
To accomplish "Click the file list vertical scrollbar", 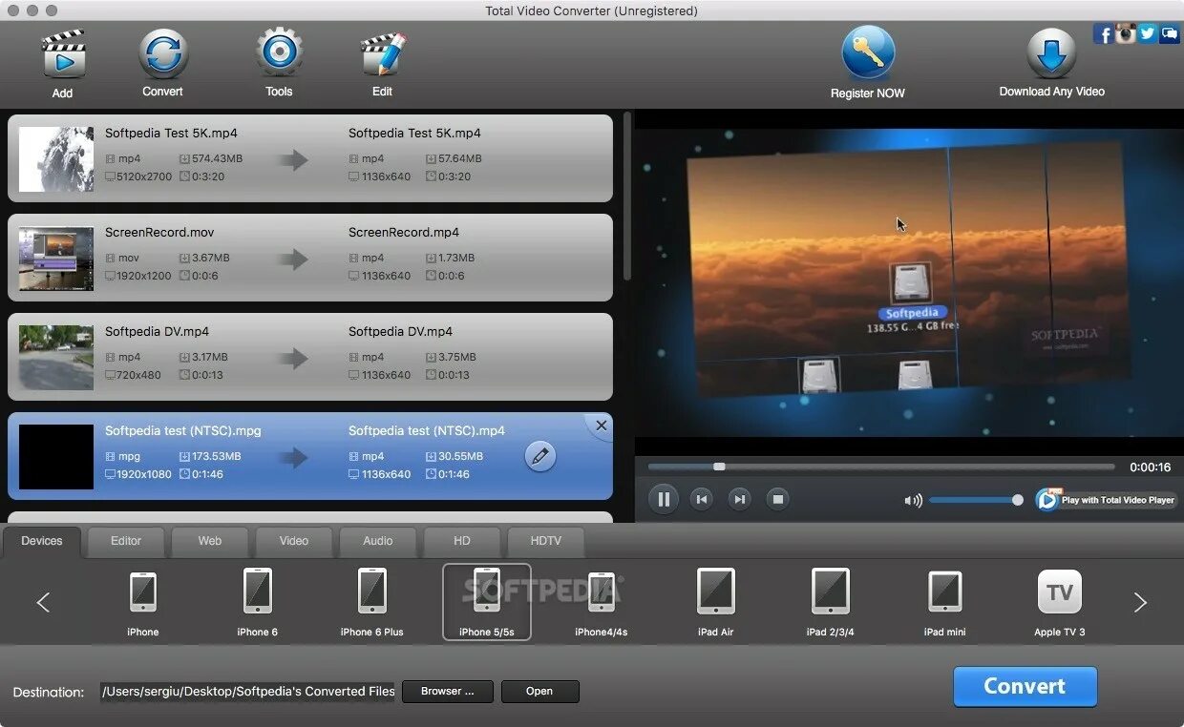I will [627, 196].
